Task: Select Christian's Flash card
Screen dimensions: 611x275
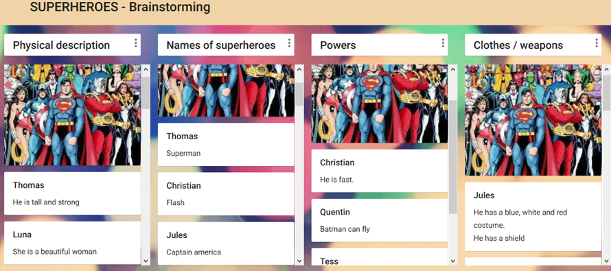Action: [226, 194]
